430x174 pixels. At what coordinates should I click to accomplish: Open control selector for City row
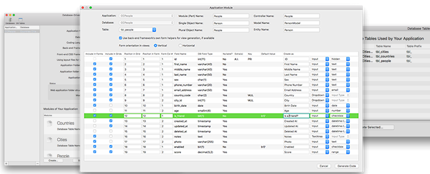coord(319,100)
